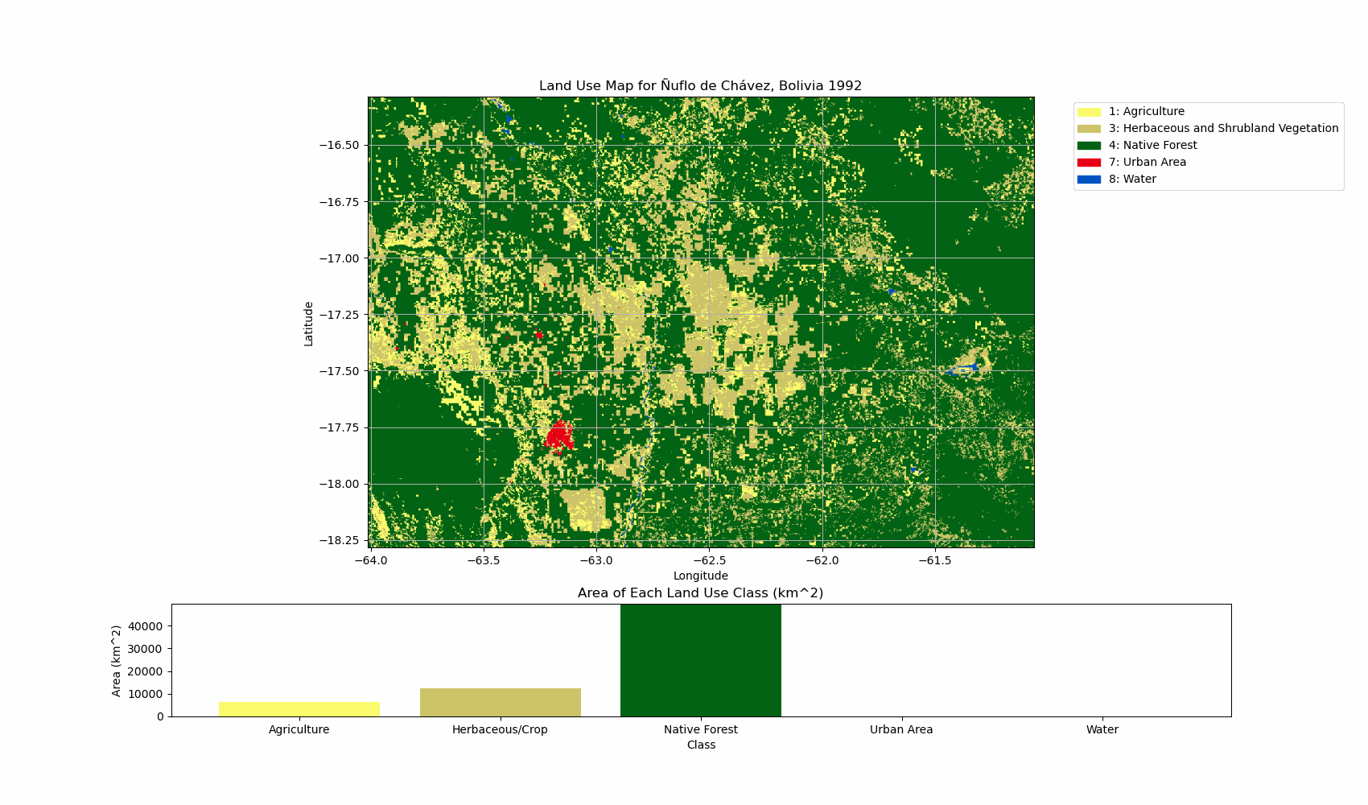This screenshot has height=805, width=1368.
Task: Click the Land Use Map title text
Action: 700,85
